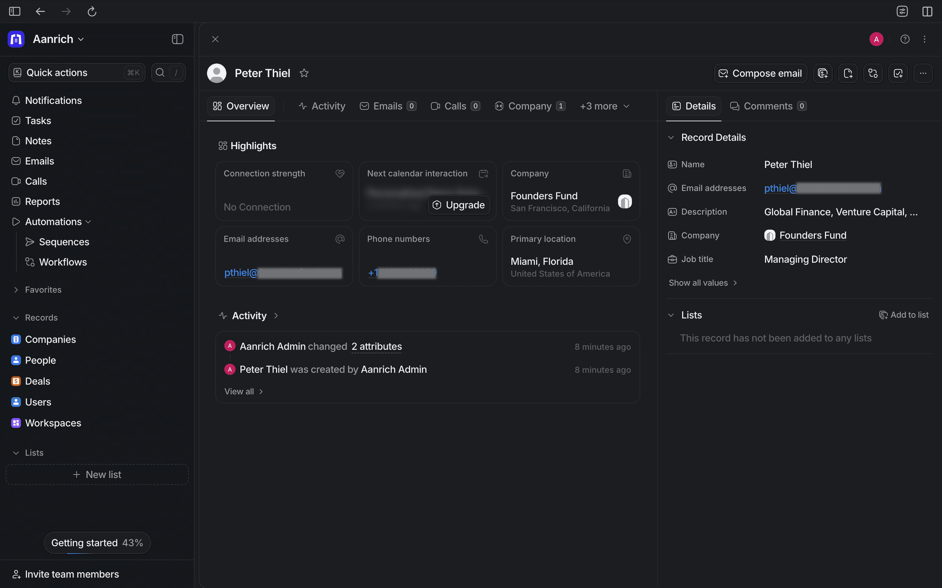
Task: Toggle the left sidebar collapse icon
Action: (177, 39)
